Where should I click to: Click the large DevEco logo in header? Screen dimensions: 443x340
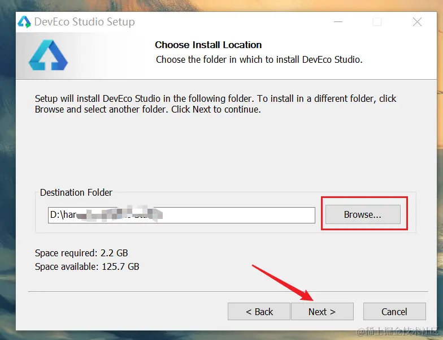pos(48,55)
